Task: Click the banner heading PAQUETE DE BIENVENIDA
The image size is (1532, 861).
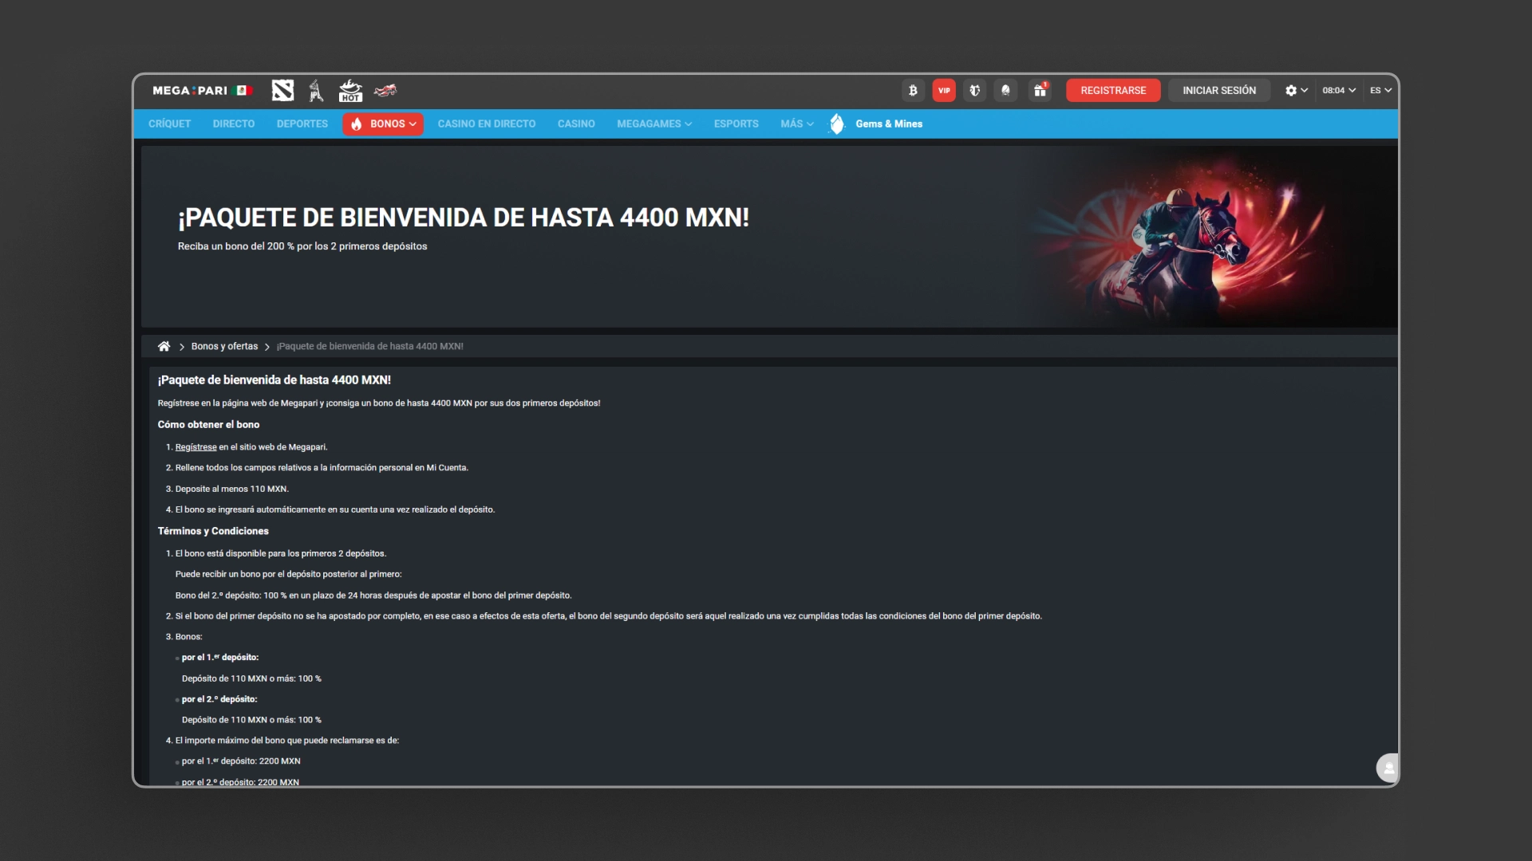Action: pos(464,218)
